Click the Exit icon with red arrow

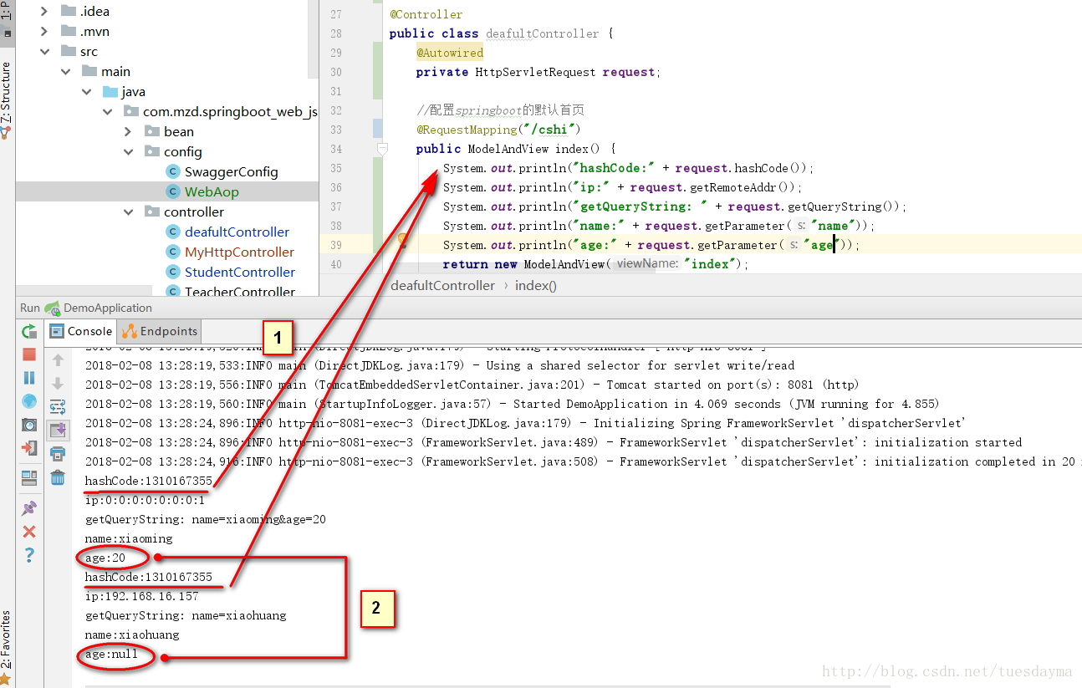pos(29,448)
